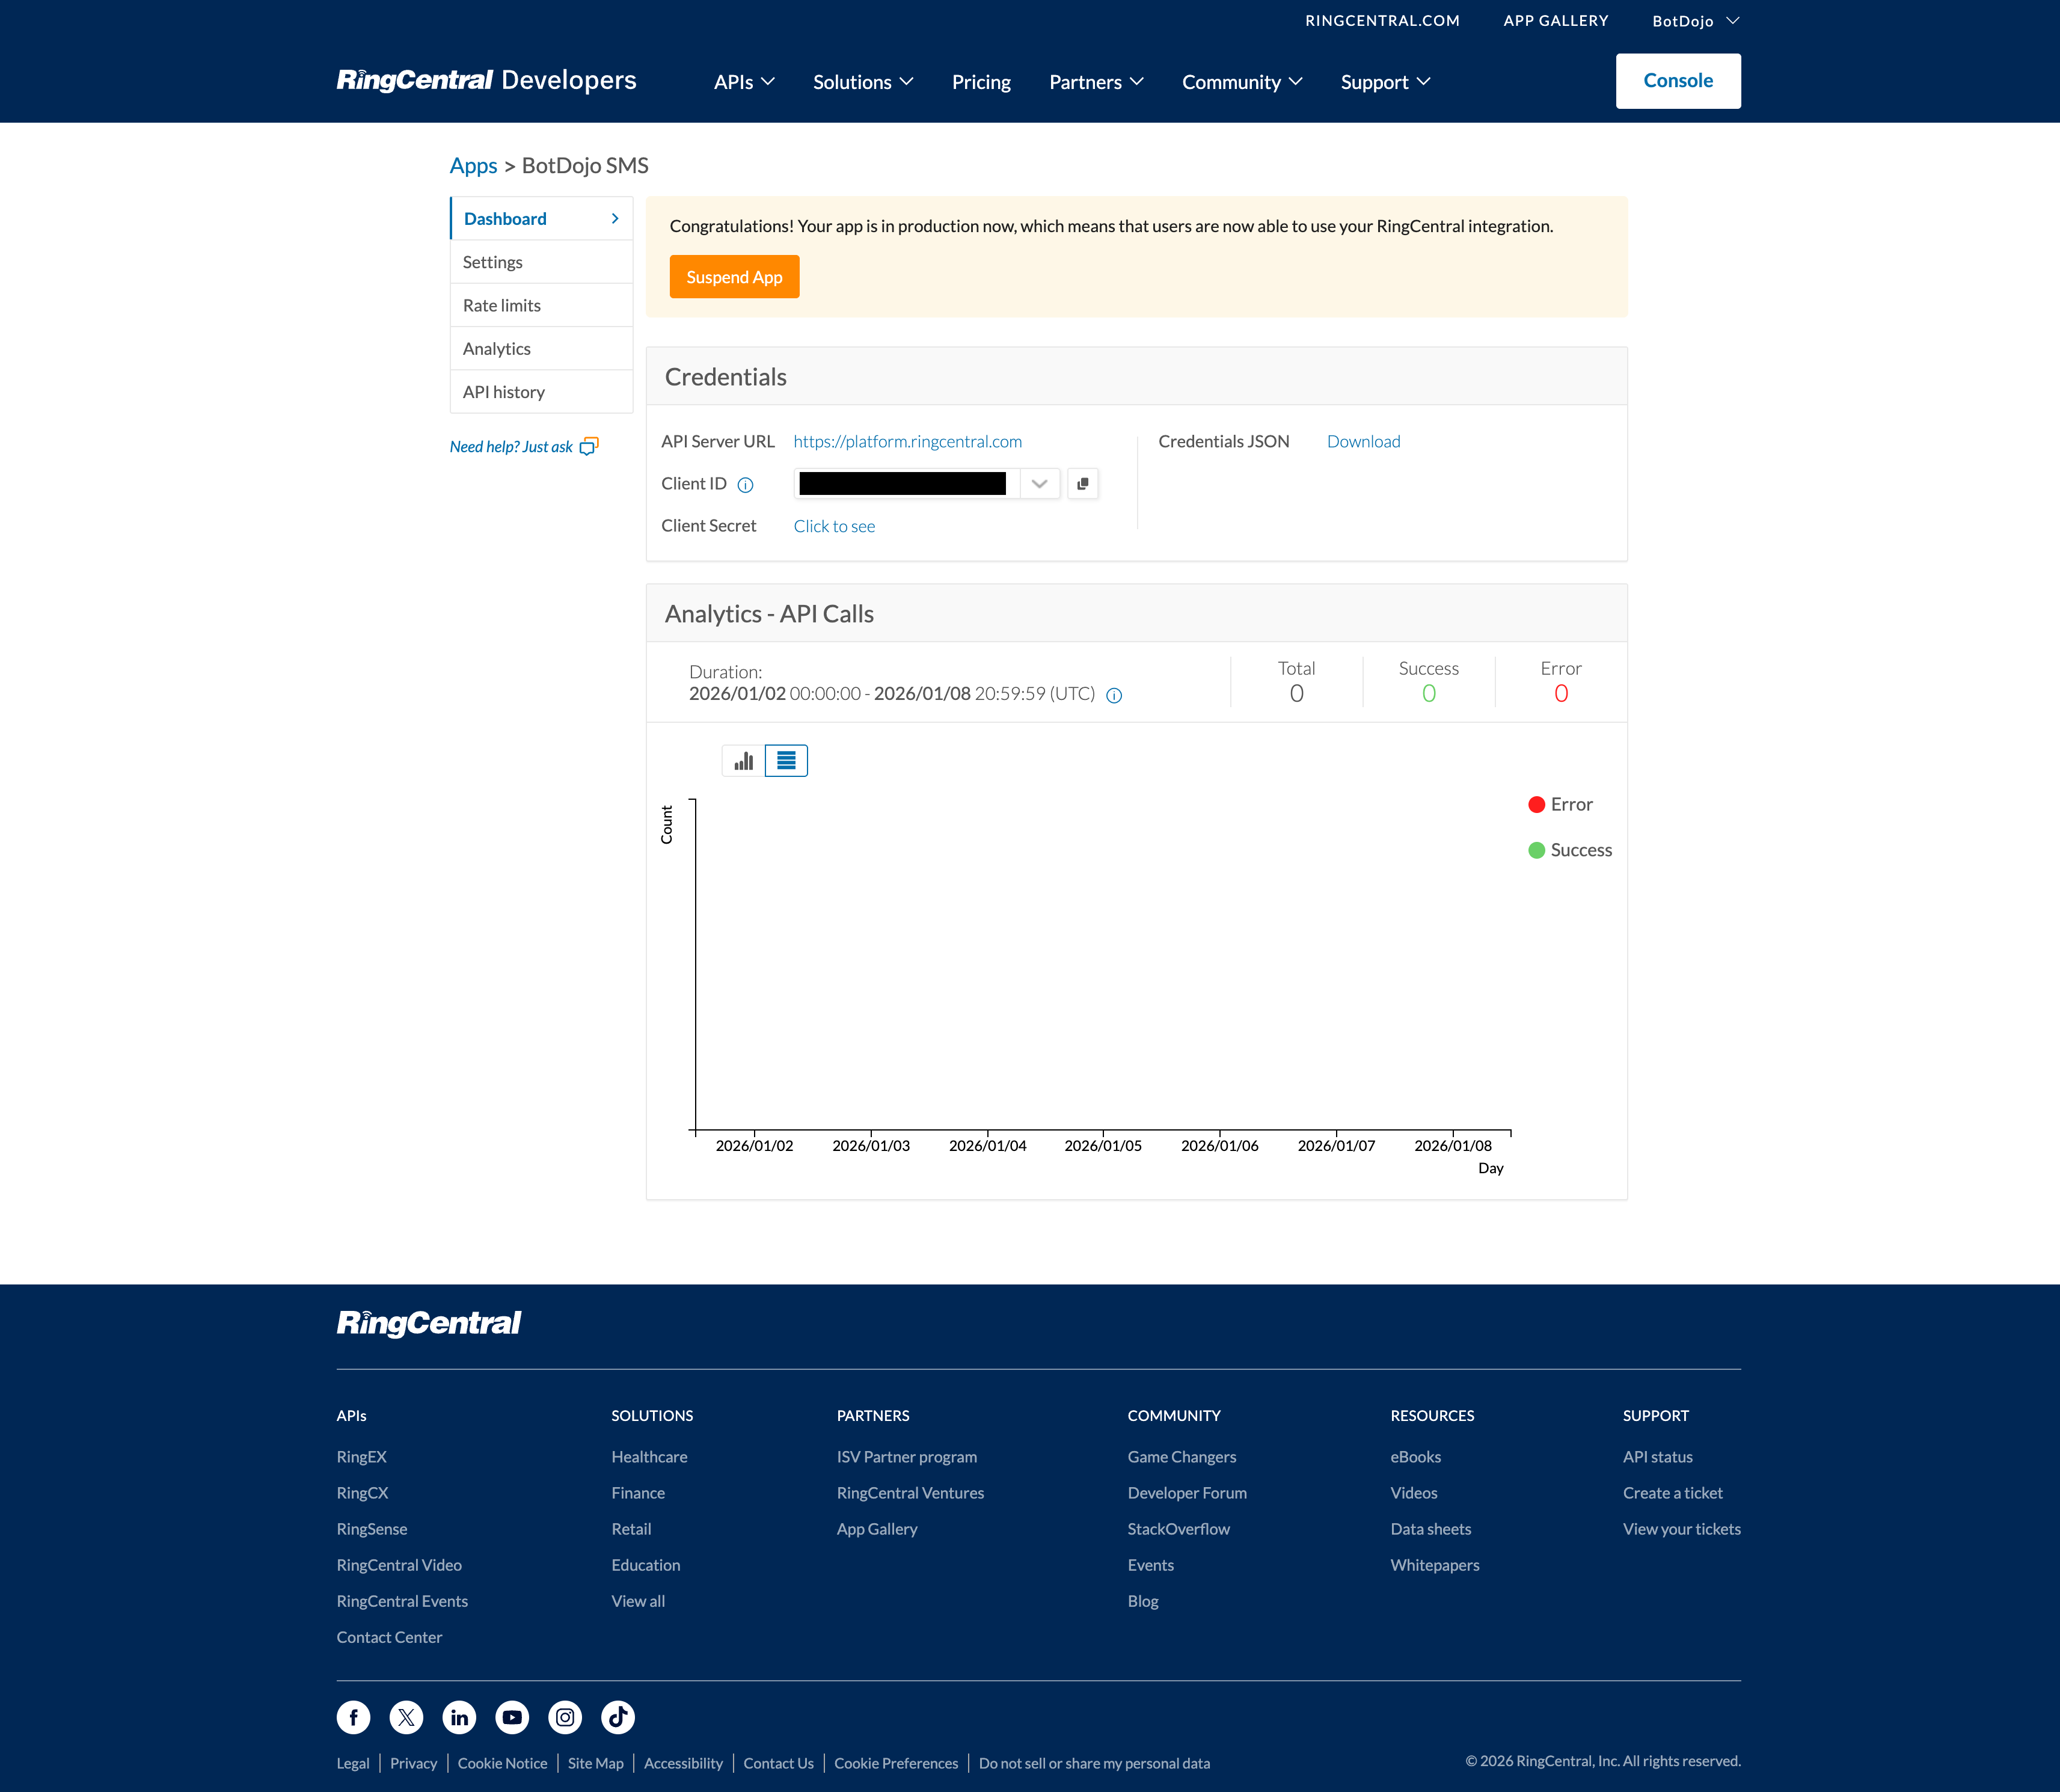Select Pricing in the top navigation
Viewport: 2060px width, 1792px height.
981,82
